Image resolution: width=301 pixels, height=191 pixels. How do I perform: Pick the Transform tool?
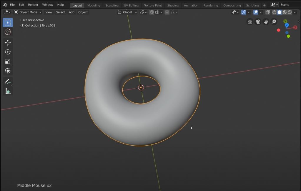point(8,71)
